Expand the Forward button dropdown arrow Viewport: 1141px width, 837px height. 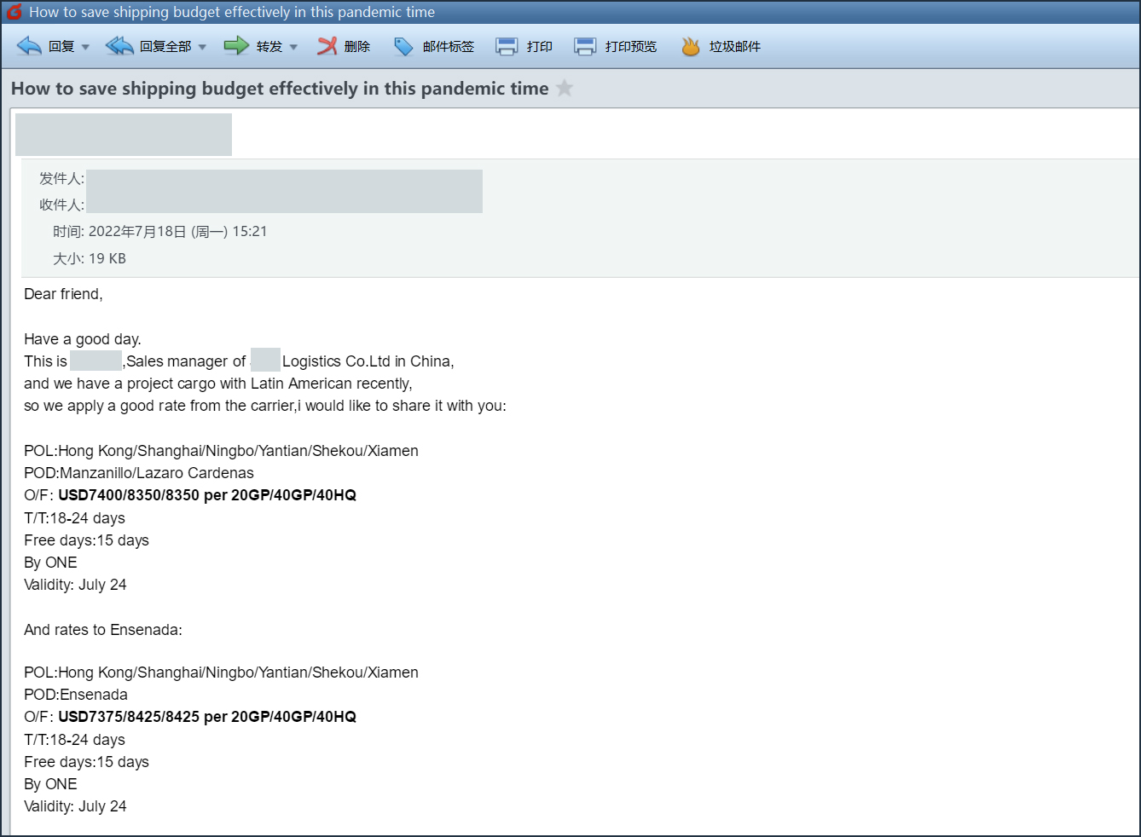pos(293,47)
